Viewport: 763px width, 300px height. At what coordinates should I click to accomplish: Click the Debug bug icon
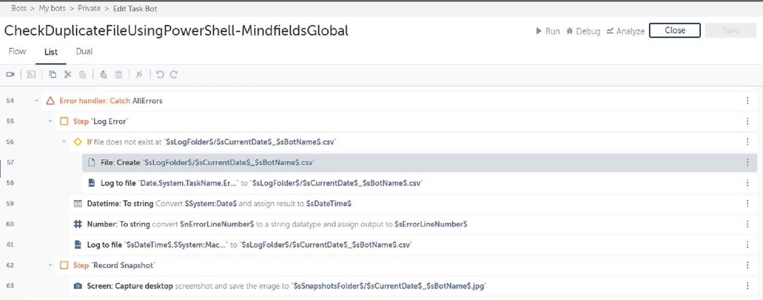coord(570,31)
